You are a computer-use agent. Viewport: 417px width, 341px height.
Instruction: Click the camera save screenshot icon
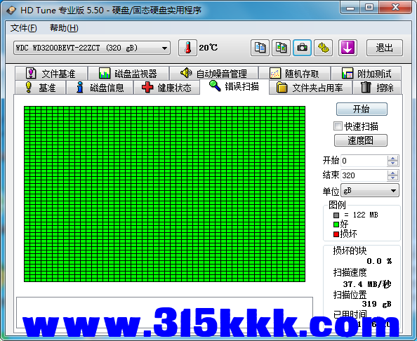pyautogui.click(x=302, y=48)
